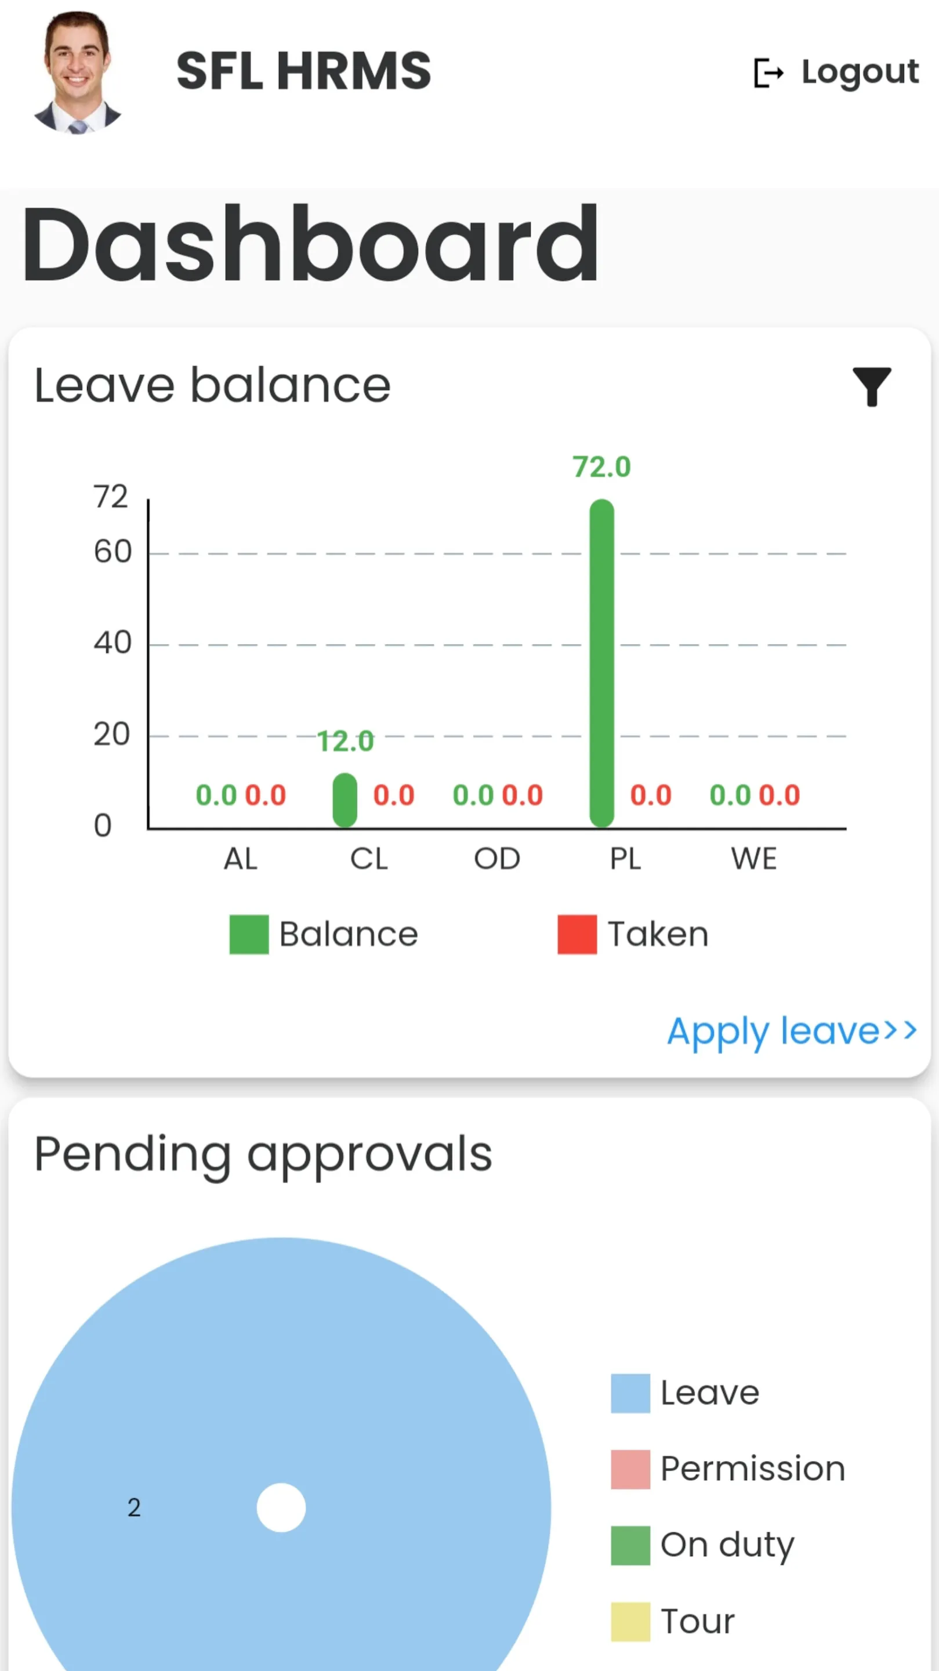Tap the user profile photo

tap(78, 73)
